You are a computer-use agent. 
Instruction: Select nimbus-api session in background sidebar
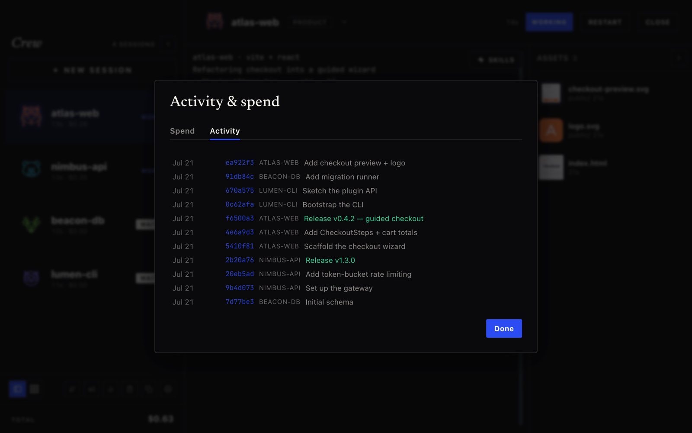(80, 171)
